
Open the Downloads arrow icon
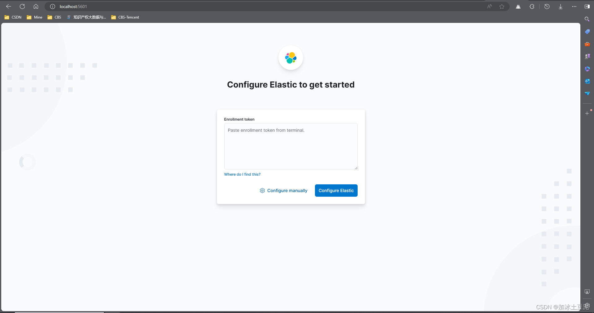(x=561, y=6)
